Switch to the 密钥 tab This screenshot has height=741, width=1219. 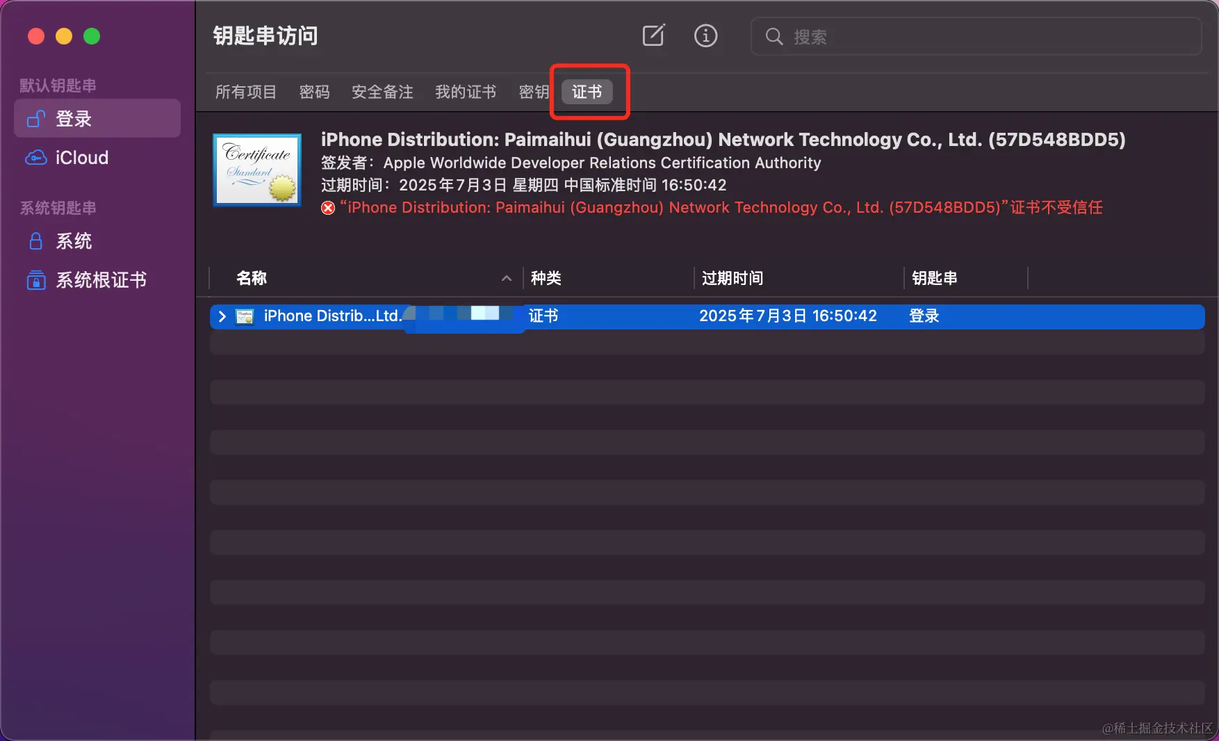click(534, 92)
